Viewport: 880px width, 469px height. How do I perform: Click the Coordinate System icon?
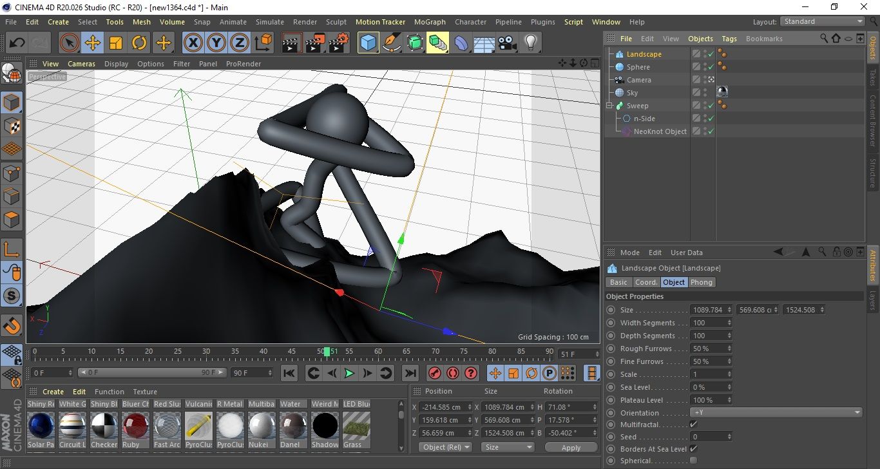point(263,43)
